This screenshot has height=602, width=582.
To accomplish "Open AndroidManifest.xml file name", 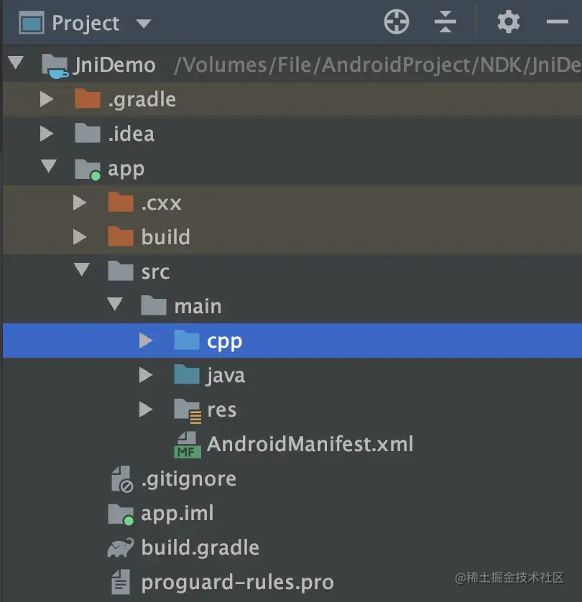I will [x=310, y=444].
